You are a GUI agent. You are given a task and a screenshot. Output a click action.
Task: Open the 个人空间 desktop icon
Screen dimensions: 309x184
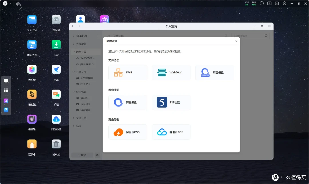tap(32, 20)
